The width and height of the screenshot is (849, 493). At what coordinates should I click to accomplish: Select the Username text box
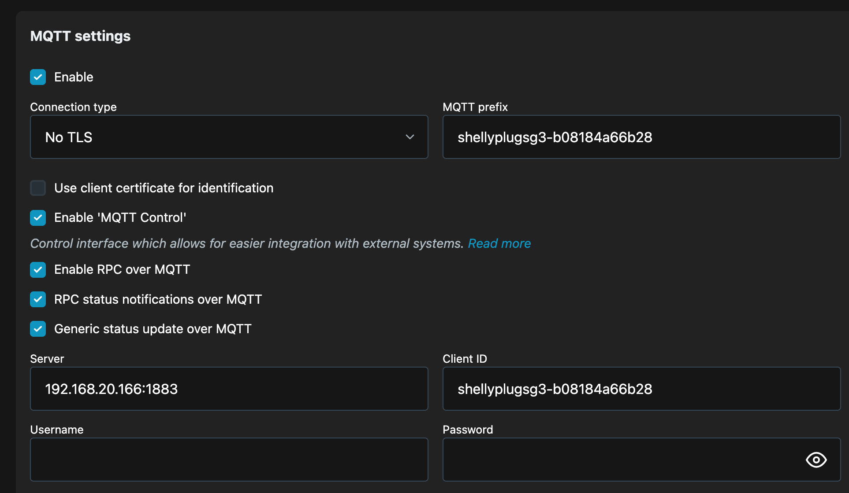[229, 460]
